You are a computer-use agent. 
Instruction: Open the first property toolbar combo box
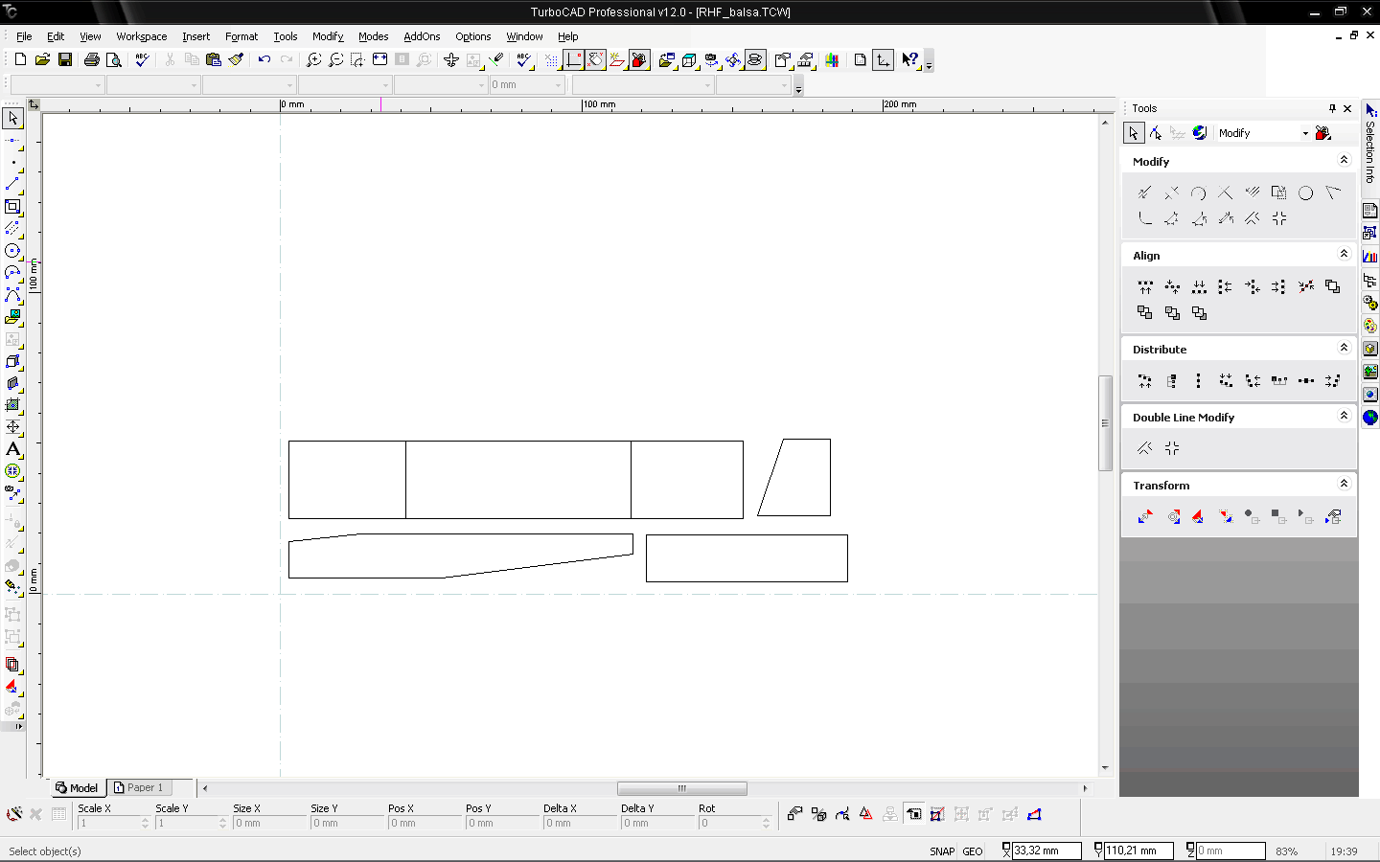(x=57, y=85)
